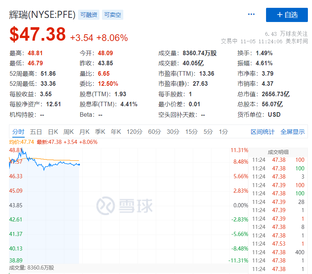The height and width of the screenshot is (274, 312).
Task: Select the 1分 chart interval tab
Action: point(223,132)
